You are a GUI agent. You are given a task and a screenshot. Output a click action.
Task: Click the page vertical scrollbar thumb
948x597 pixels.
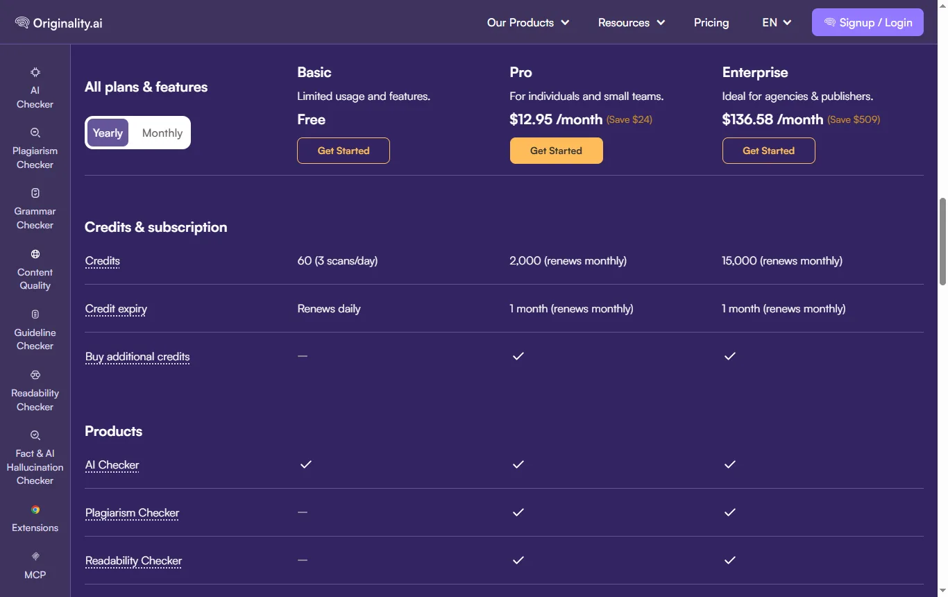click(942, 241)
